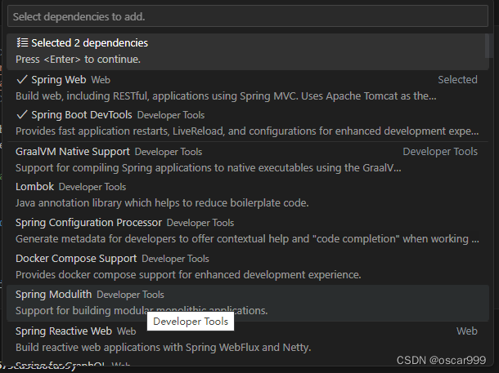Deselect the Spring Web dependency
This screenshot has height=373, width=499.
pyautogui.click(x=248, y=87)
